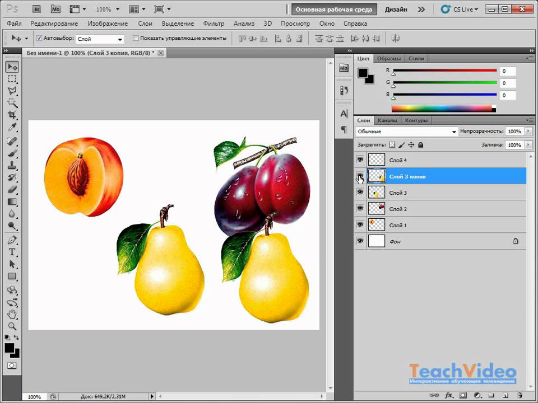Switch to the Каналы tab
538x403 pixels.
click(x=387, y=120)
